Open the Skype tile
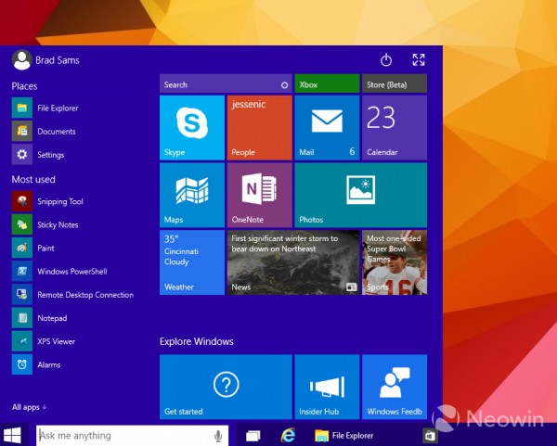 192,127
